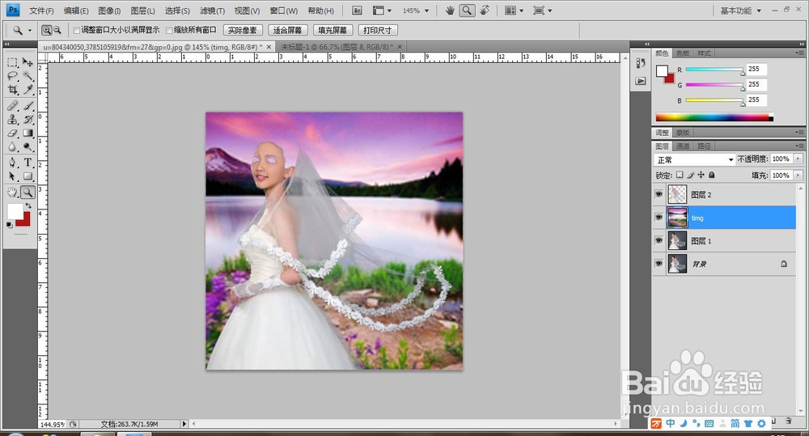Select the Pen tool
The image size is (809, 436).
point(12,163)
